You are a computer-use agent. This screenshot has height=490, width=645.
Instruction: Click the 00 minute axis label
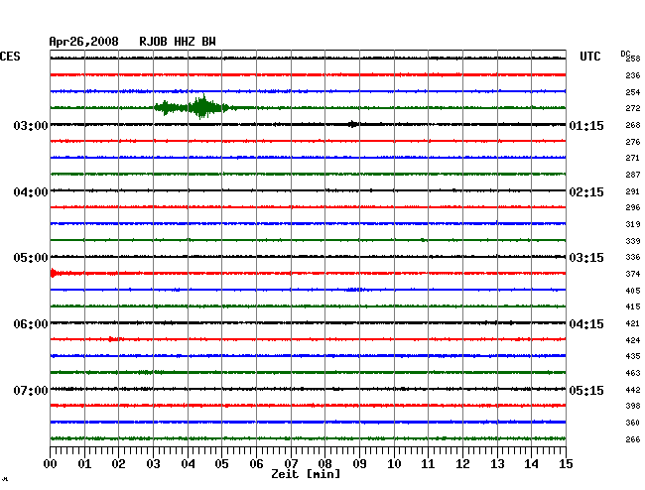point(51,464)
